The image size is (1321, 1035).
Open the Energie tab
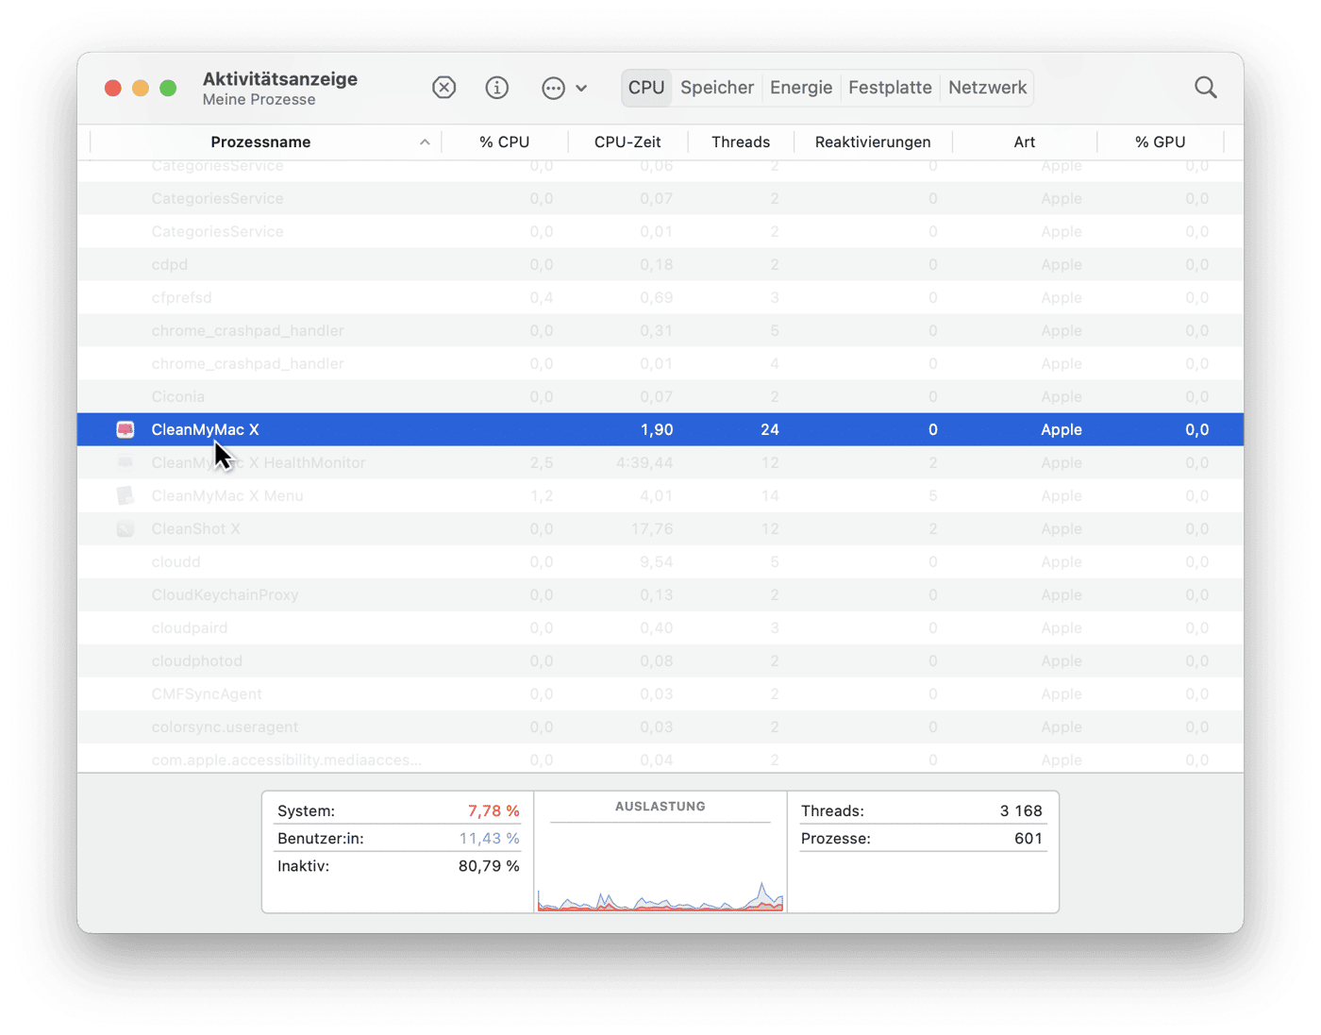pyautogui.click(x=801, y=88)
